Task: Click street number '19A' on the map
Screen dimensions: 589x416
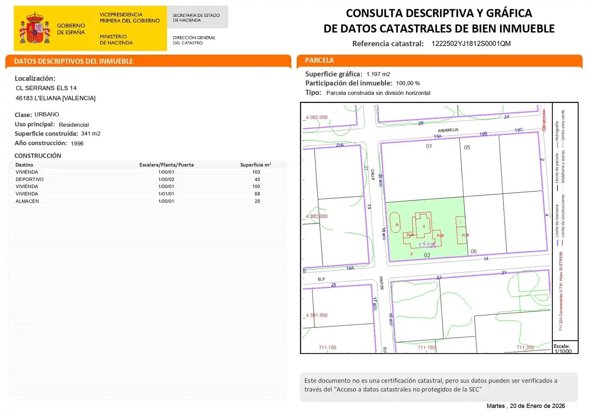Action: [438, 136]
